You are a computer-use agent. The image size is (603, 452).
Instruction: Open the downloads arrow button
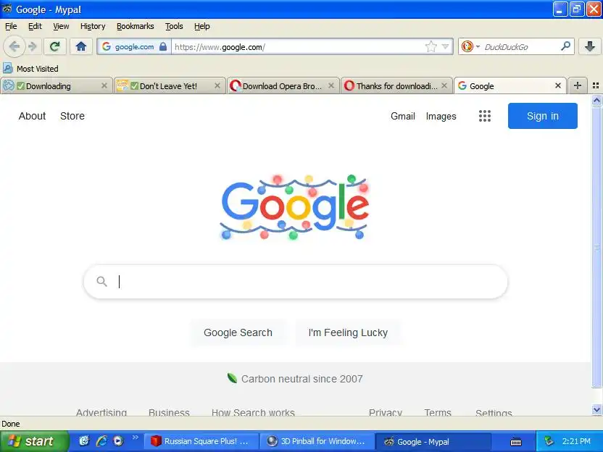coord(589,46)
